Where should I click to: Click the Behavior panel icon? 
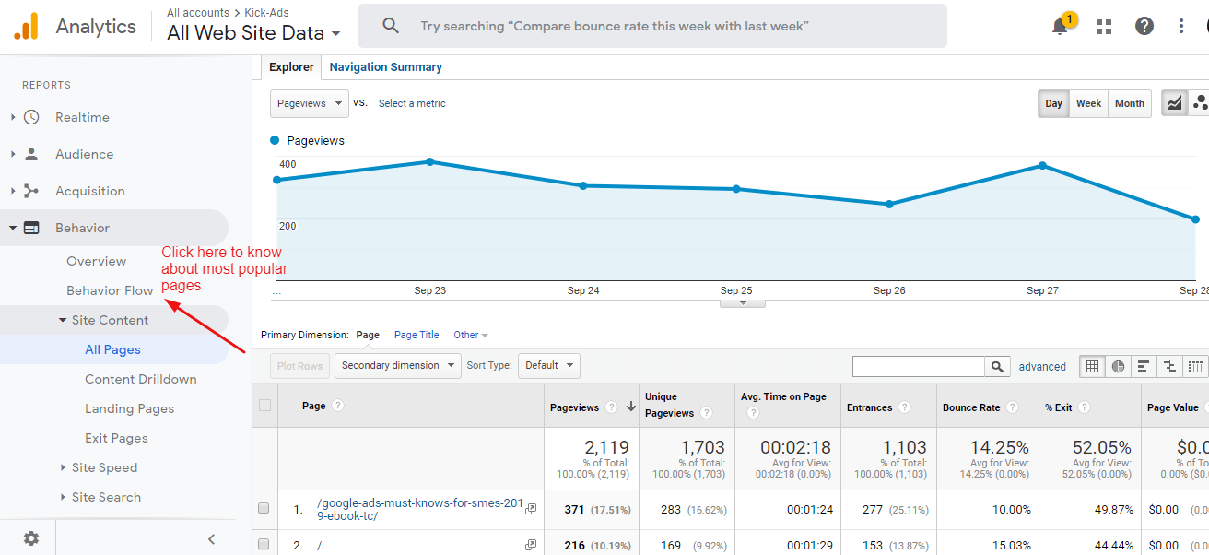coord(31,228)
